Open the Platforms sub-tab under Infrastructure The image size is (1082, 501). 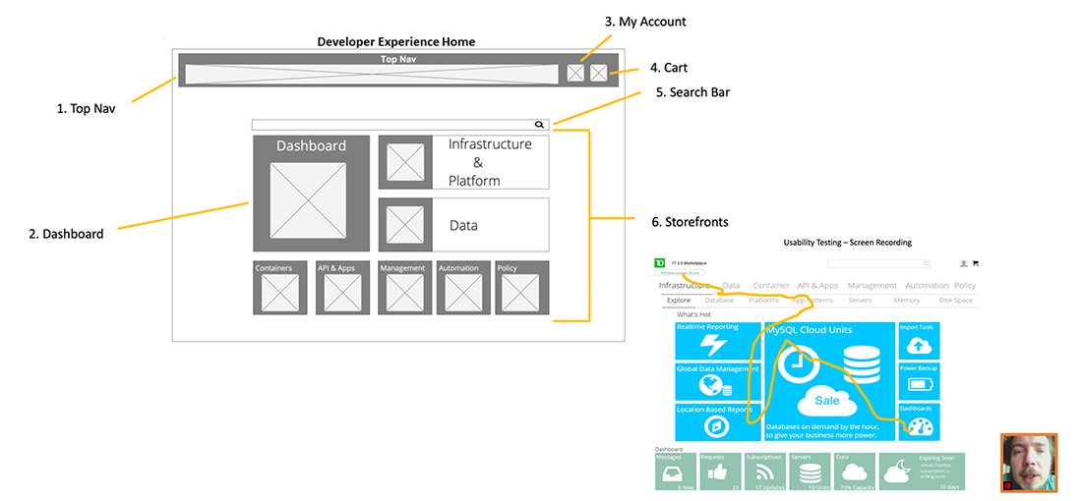click(x=763, y=301)
